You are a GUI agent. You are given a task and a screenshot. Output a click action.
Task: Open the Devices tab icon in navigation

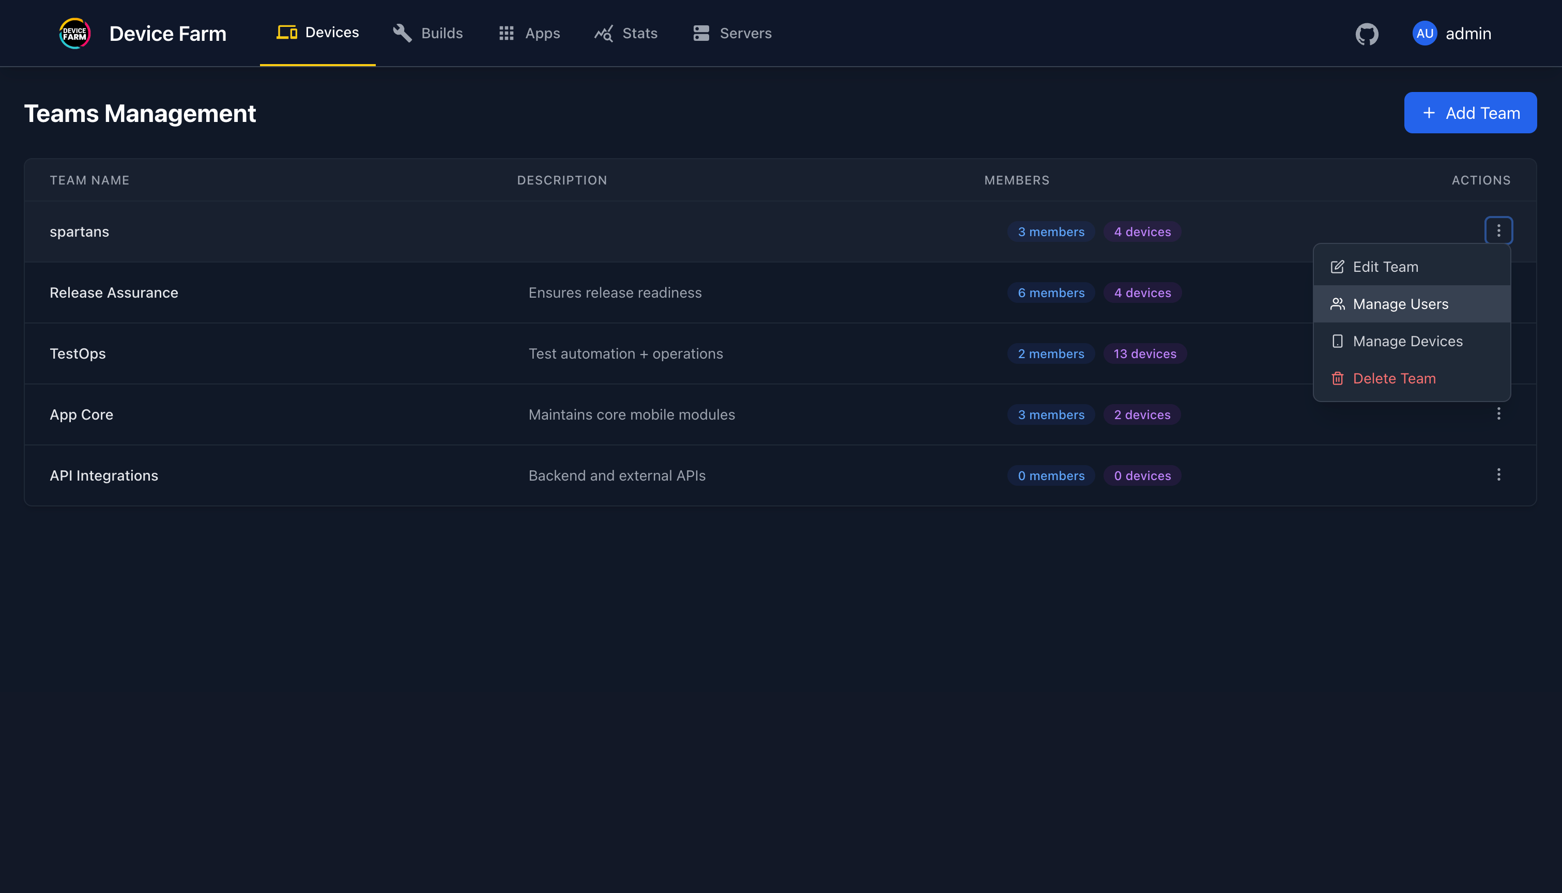[x=286, y=33]
